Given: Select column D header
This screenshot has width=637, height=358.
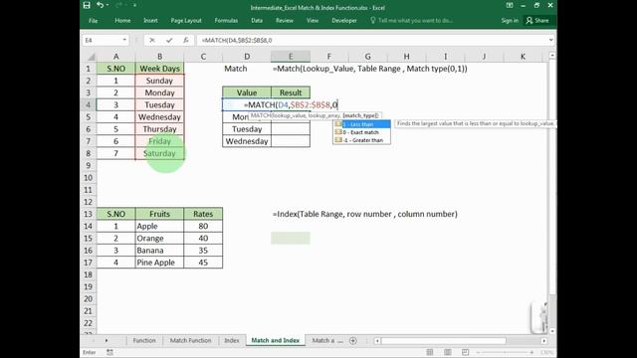Looking at the screenshot, I should 247,57.
